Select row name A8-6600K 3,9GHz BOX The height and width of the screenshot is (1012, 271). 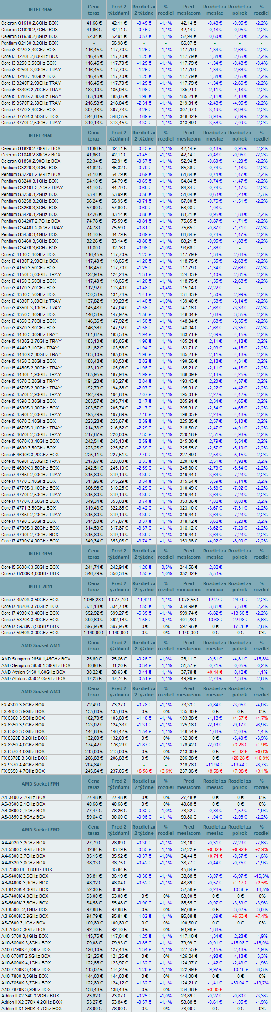point(25,916)
